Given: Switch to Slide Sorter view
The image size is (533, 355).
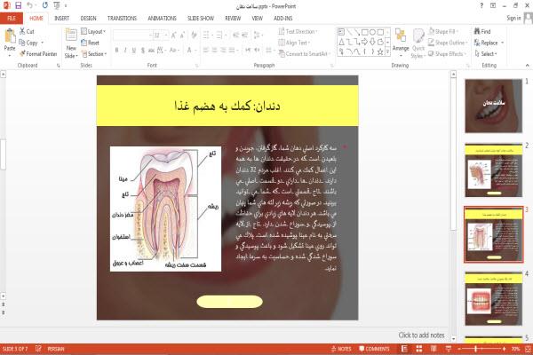Looking at the screenshot, I should (419, 349).
